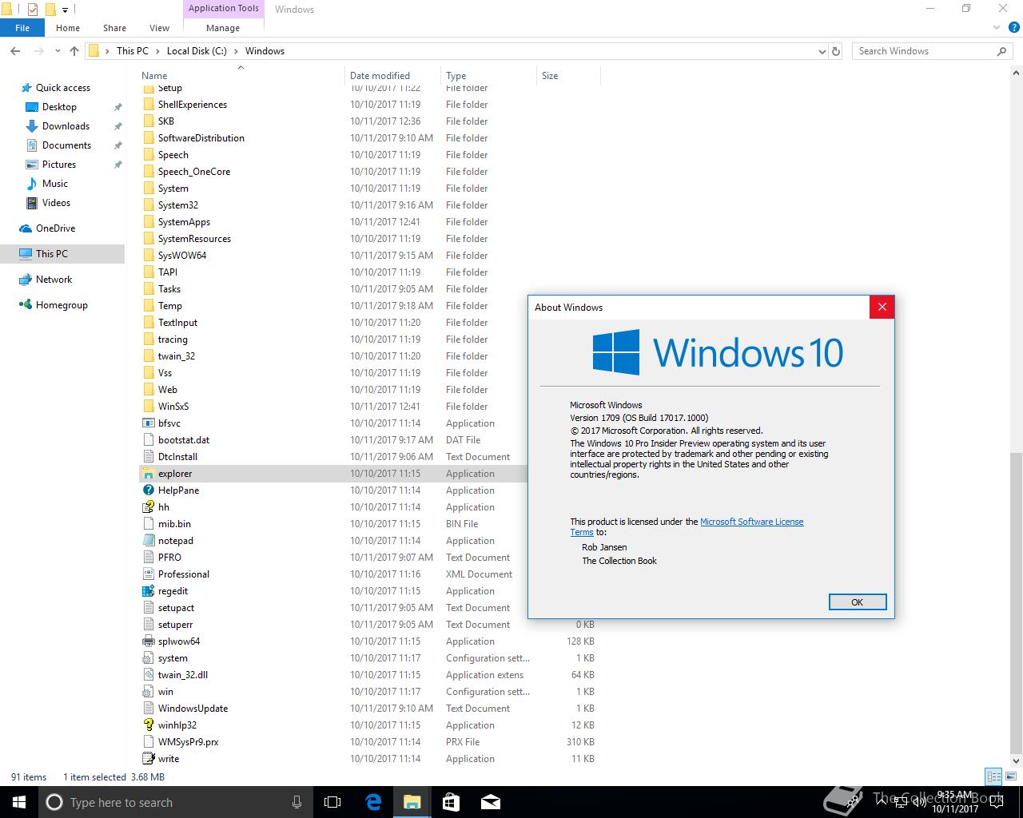The width and height of the screenshot is (1023, 818).
Task: Select Homegroup in the navigation pane
Action: (62, 305)
